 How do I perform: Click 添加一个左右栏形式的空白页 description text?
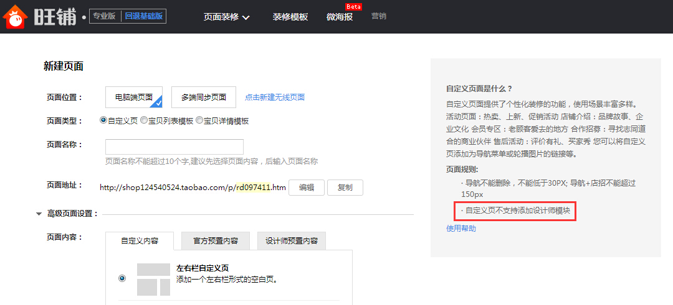click(x=227, y=280)
